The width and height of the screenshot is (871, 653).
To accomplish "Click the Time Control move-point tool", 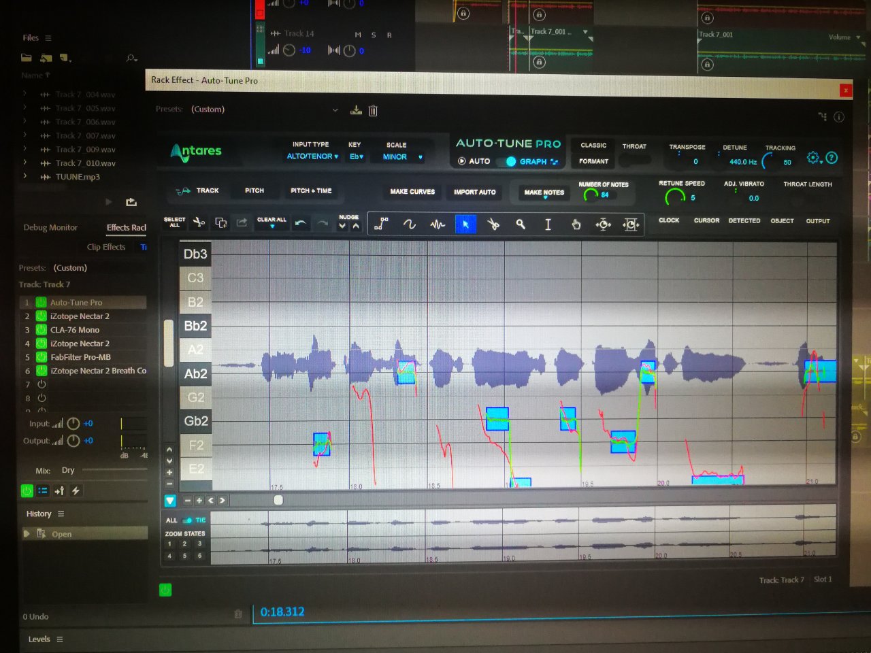I will tap(603, 224).
